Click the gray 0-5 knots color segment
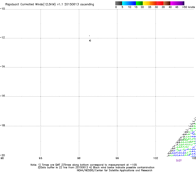Screen dimensions: 196x172 [x=119, y=3]
